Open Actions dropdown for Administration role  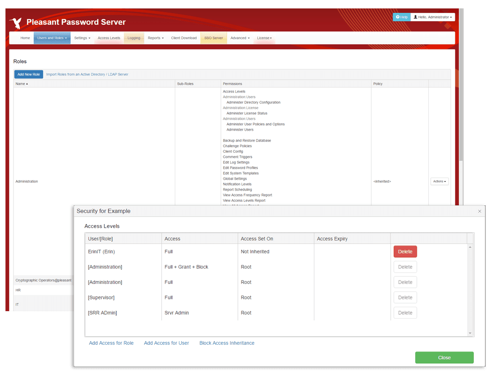tap(440, 182)
